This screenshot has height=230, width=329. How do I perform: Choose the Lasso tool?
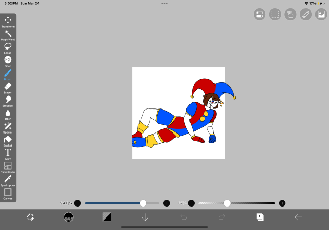point(8,49)
